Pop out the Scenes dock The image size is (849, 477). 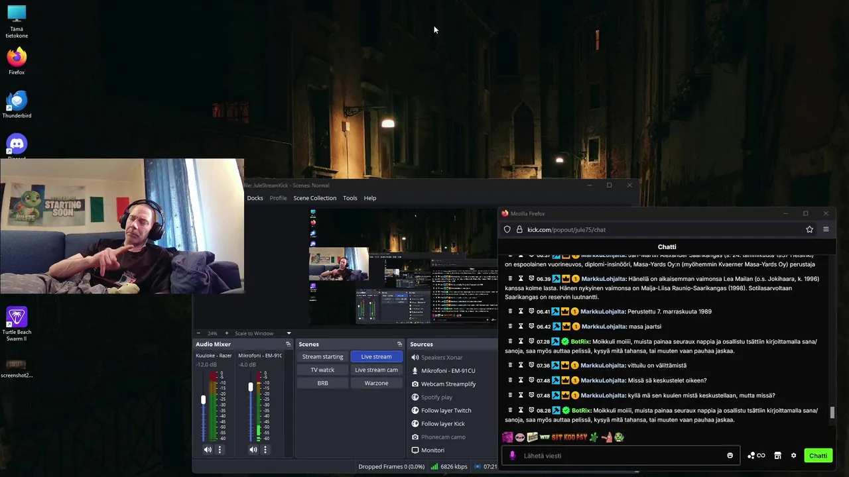click(x=399, y=344)
